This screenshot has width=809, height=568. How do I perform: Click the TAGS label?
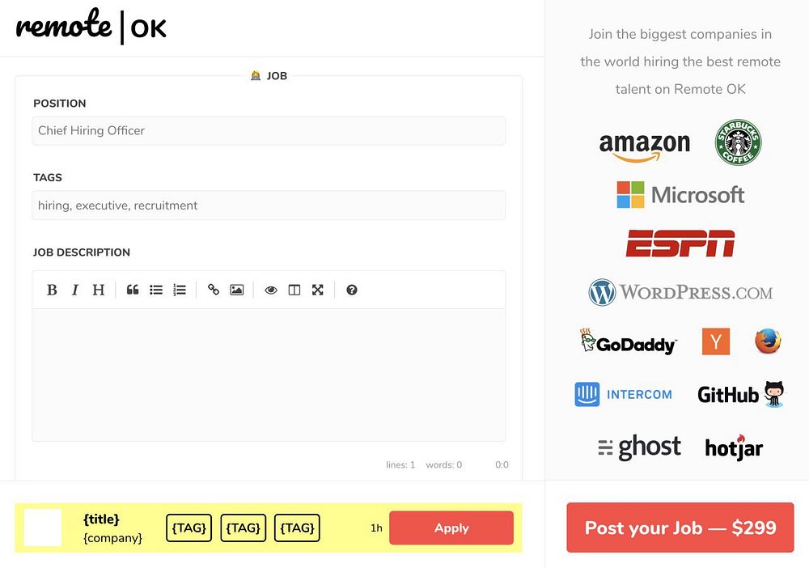click(48, 177)
